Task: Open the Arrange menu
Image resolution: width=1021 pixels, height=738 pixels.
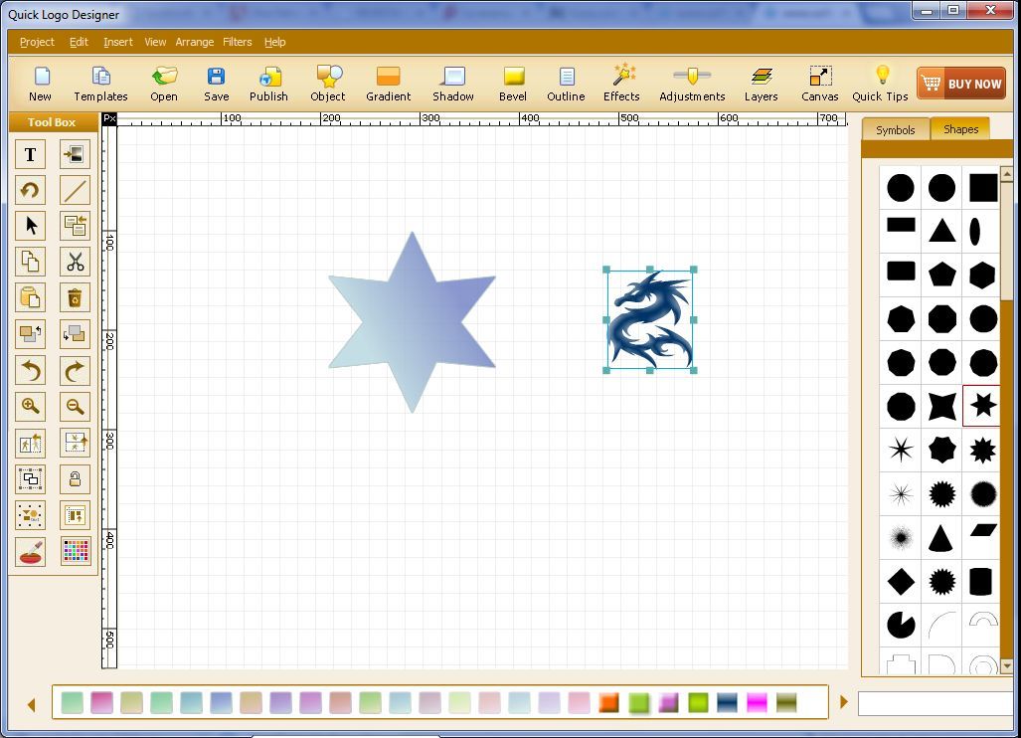Action: point(195,42)
